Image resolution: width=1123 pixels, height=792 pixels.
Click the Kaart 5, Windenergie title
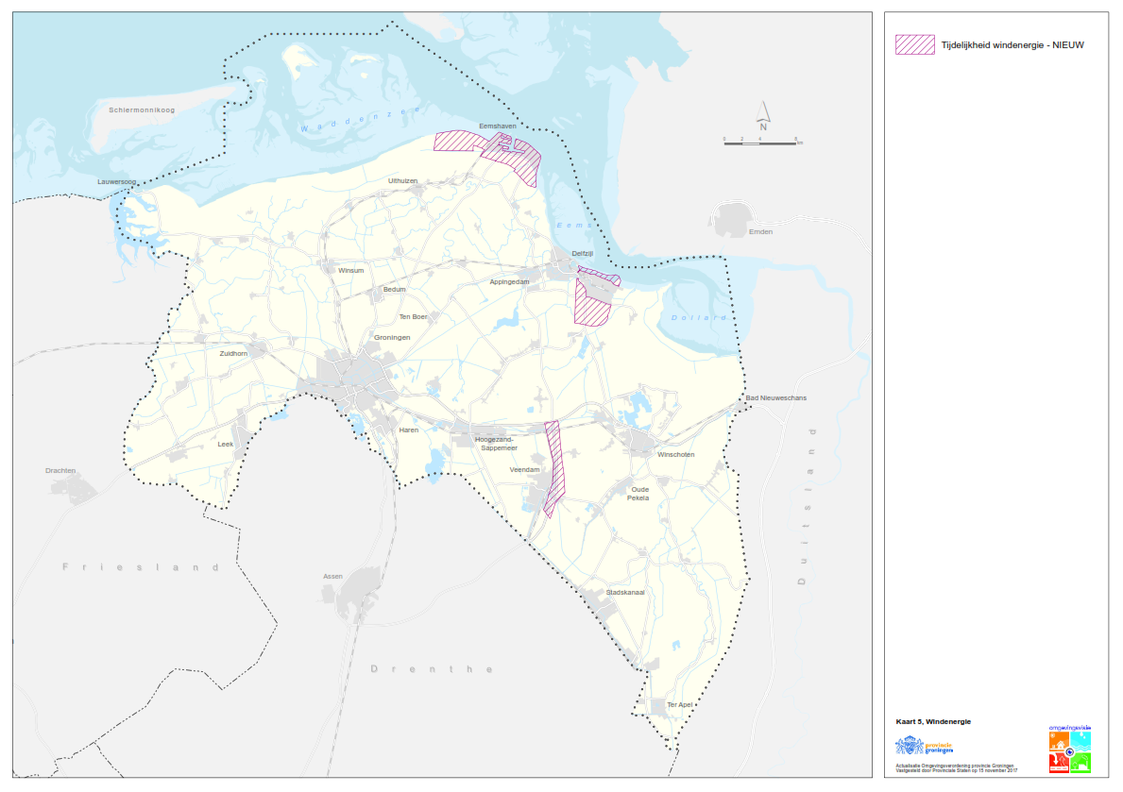(x=933, y=721)
